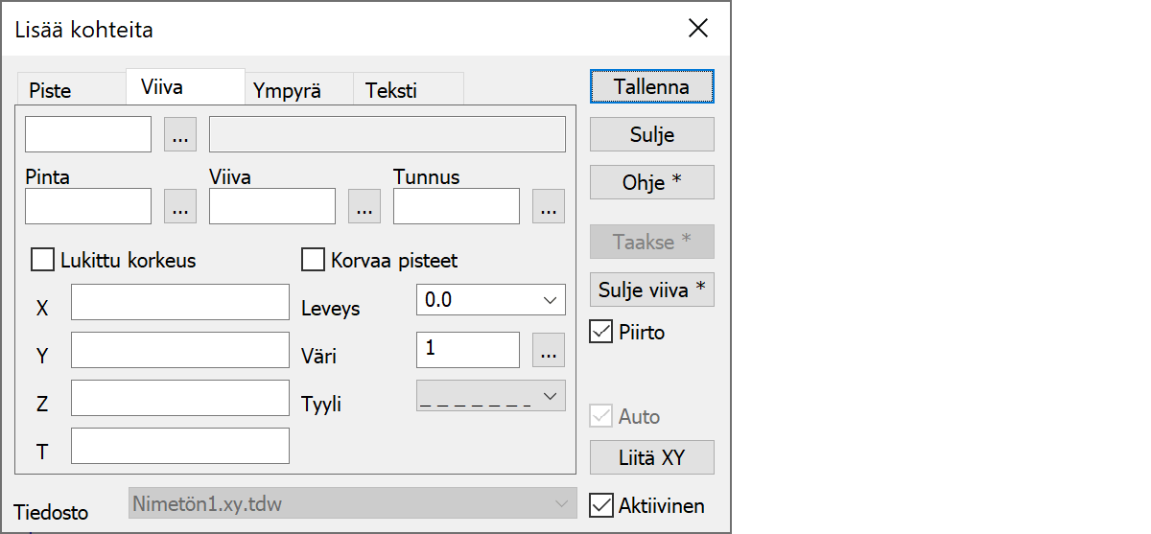Click the ellipsis button next to Viiva field
This screenshot has height=534, width=1151.
coord(364,206)
